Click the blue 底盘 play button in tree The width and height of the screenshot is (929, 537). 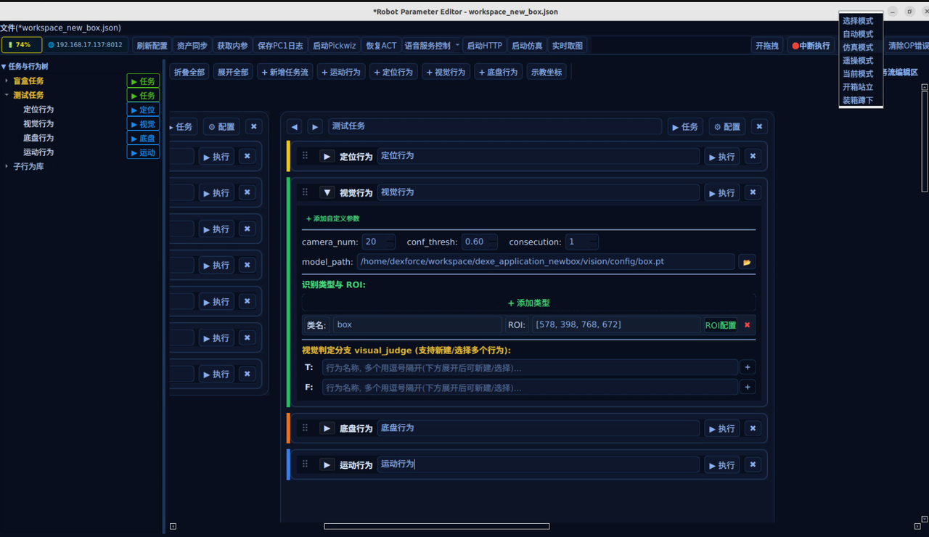pyautogui.click(x=143, y=138)
